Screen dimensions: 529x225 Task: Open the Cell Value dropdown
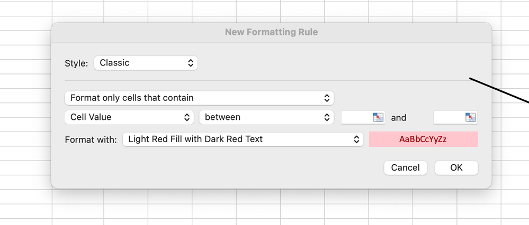[130, 117]
